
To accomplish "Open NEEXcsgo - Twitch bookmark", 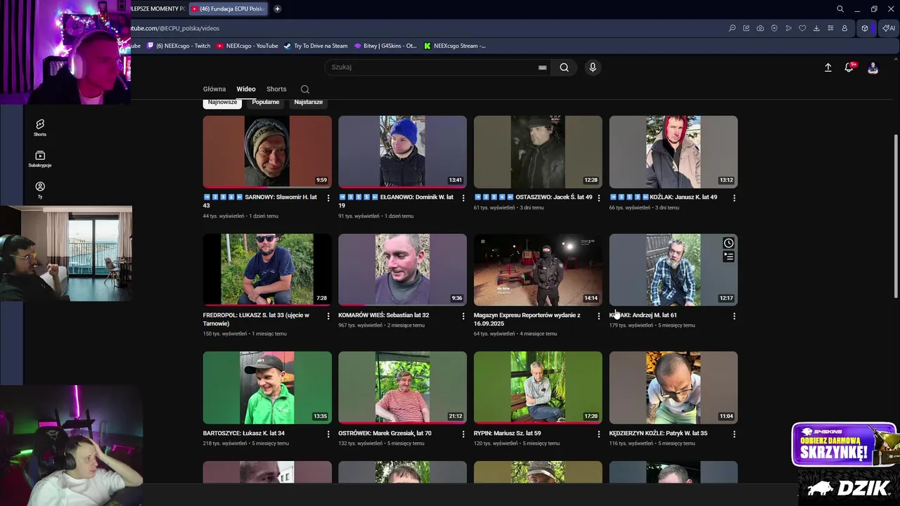I will (179, 46).
